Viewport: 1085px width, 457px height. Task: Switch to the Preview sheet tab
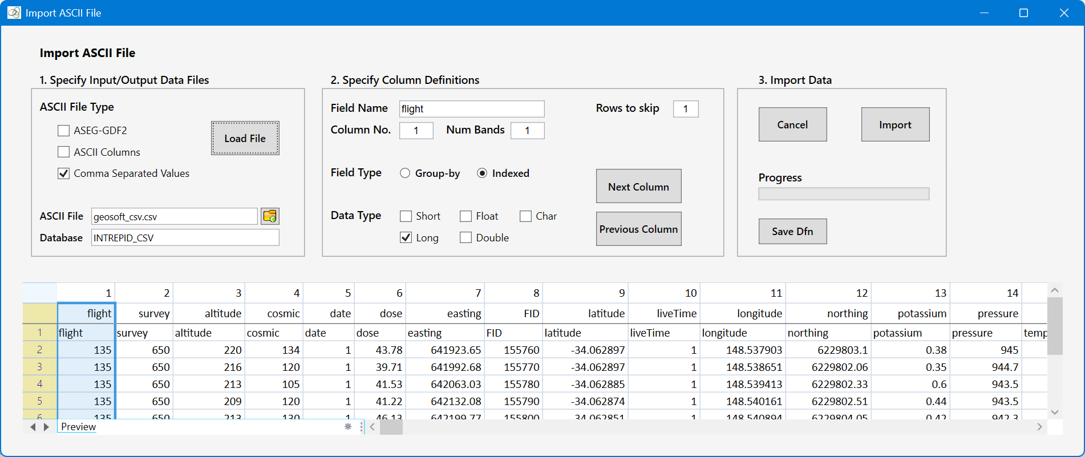pos(78,427)
